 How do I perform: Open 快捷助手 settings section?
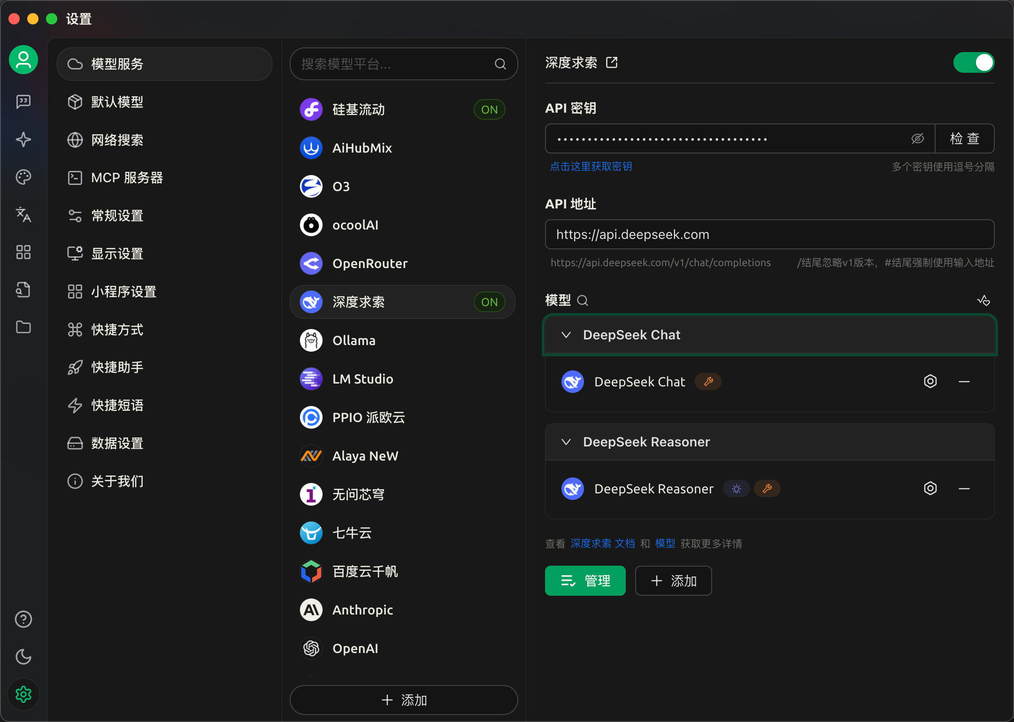(x=164, y=368)
